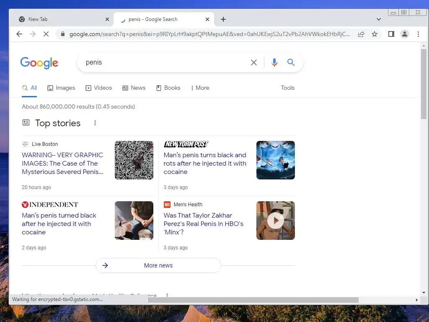Click the '20 hours ago' timestamp

[x=36, y=187]
